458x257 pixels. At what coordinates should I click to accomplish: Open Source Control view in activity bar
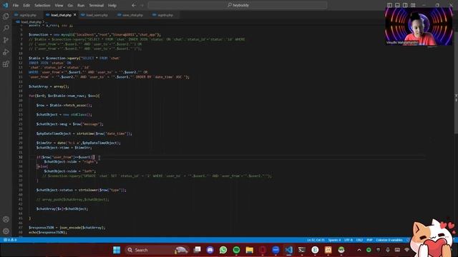pos(6,40)
